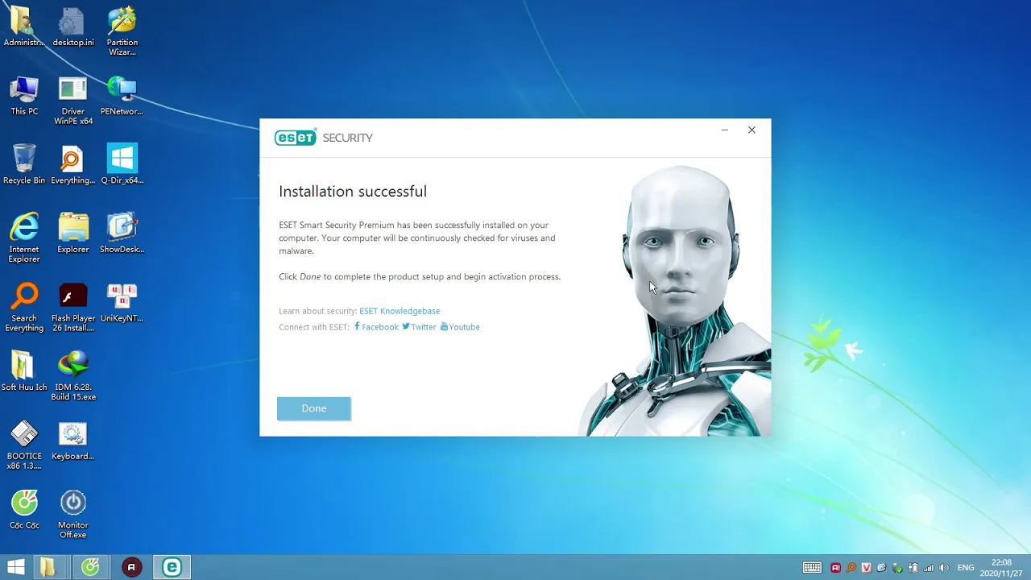The height and width of the screenshot is (580, 1031).
Task: Select the Partition Wizard desktop icon
Action: [122, 32]
